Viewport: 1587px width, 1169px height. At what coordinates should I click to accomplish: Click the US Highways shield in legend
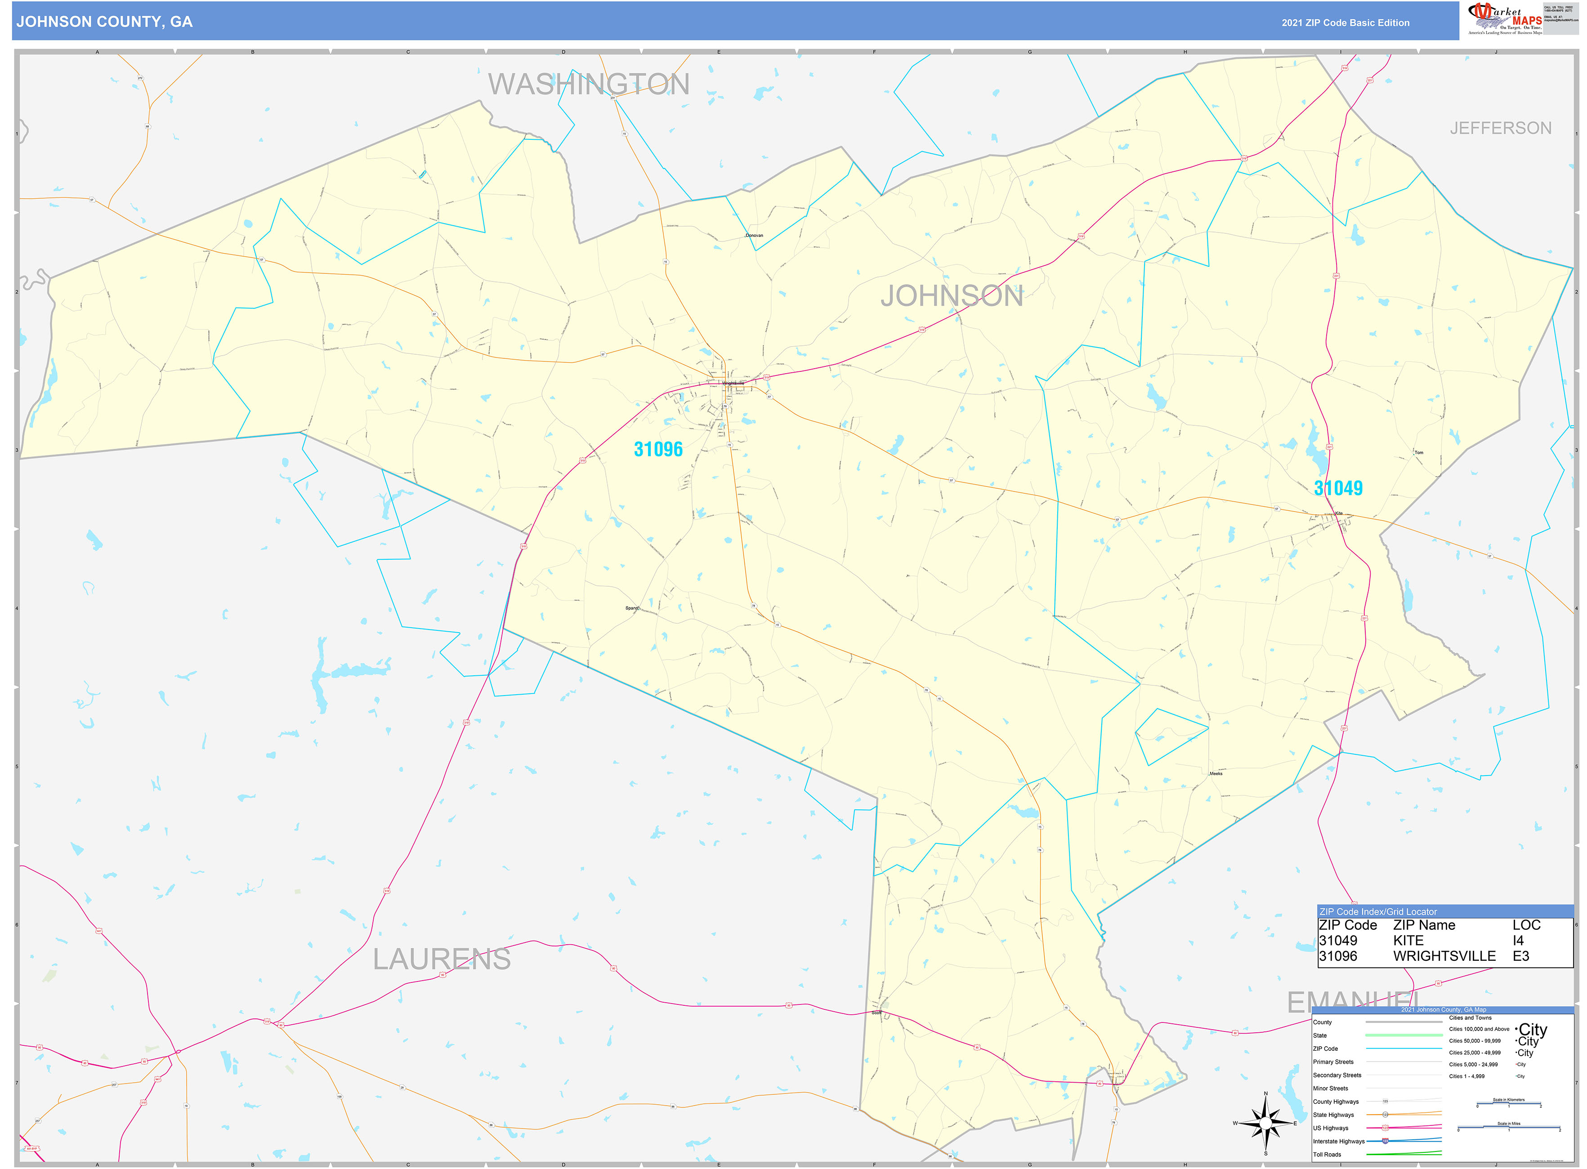tap(1385, 1128)
